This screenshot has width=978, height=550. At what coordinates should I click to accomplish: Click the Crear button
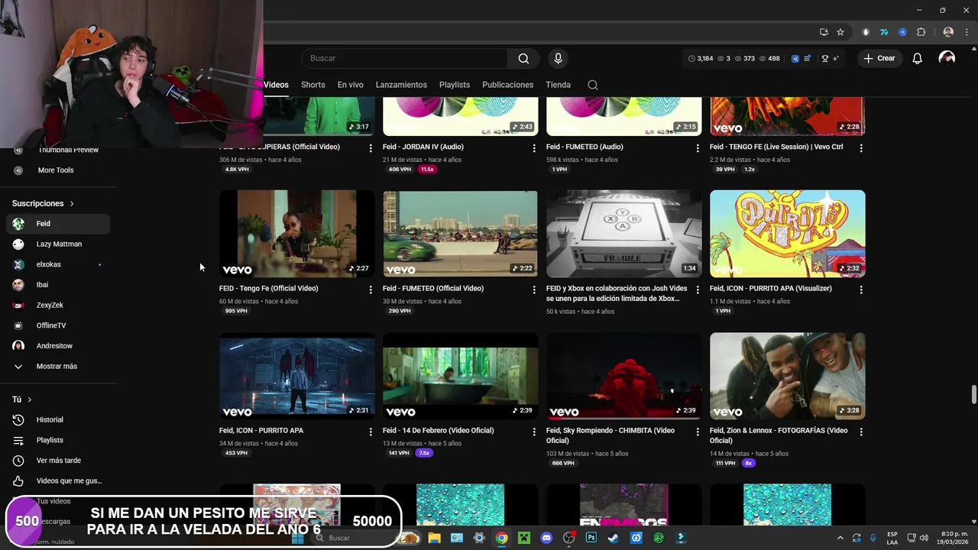click(879, 58)
